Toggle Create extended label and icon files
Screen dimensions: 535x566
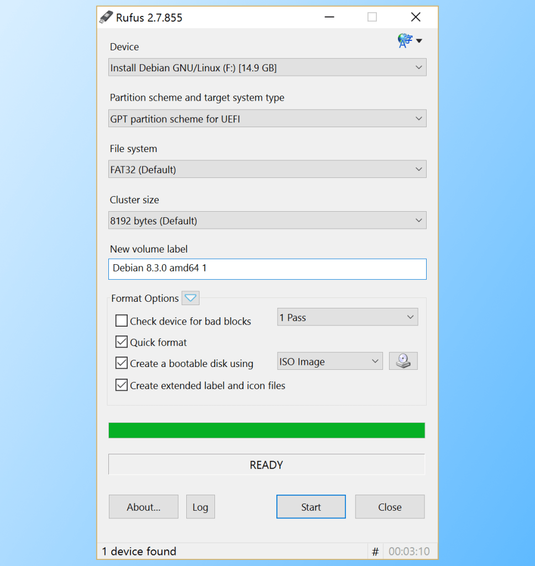click(121, 385)
